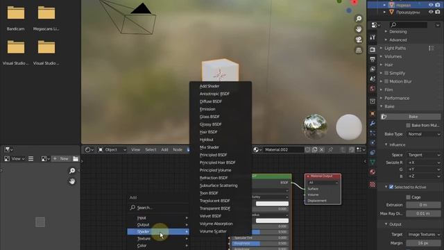The image size is (444, 250).
Task: Click the 3D viewport zoom magnifier icon
Action: [359, 19]
